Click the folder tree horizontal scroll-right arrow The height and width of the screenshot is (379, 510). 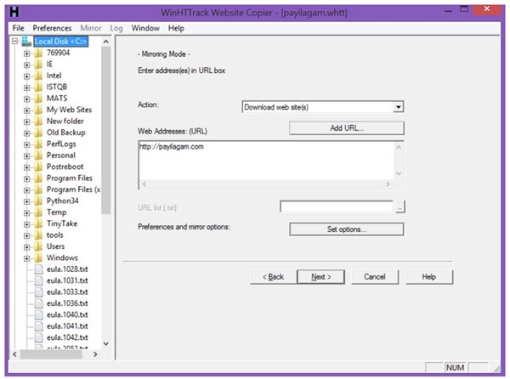(95, 354)
